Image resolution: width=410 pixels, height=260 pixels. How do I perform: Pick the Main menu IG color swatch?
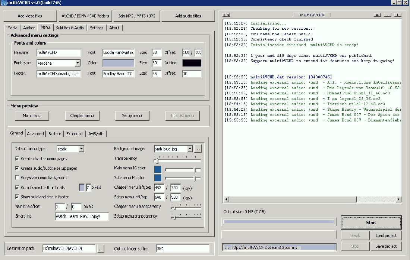click(158, 169)
